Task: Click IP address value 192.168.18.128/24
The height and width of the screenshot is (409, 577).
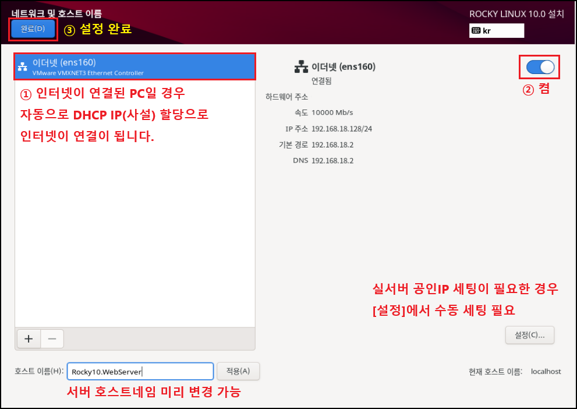Action: tap(342, 129)
